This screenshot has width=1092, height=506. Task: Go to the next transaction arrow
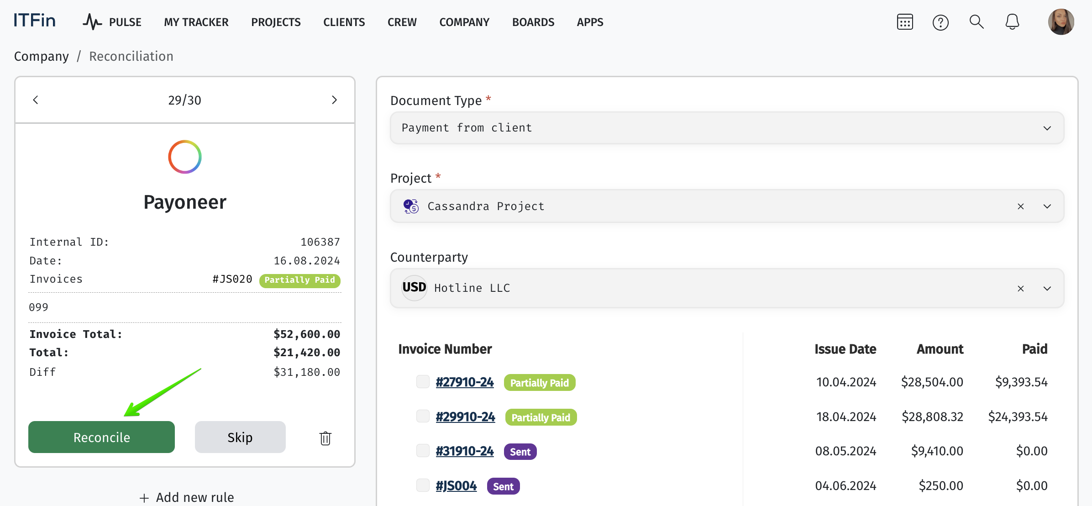click(x=334, y=100)
